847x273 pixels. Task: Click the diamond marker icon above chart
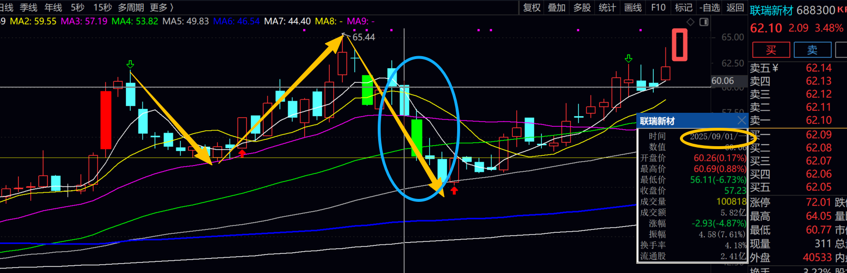click(x=691, y=22)
